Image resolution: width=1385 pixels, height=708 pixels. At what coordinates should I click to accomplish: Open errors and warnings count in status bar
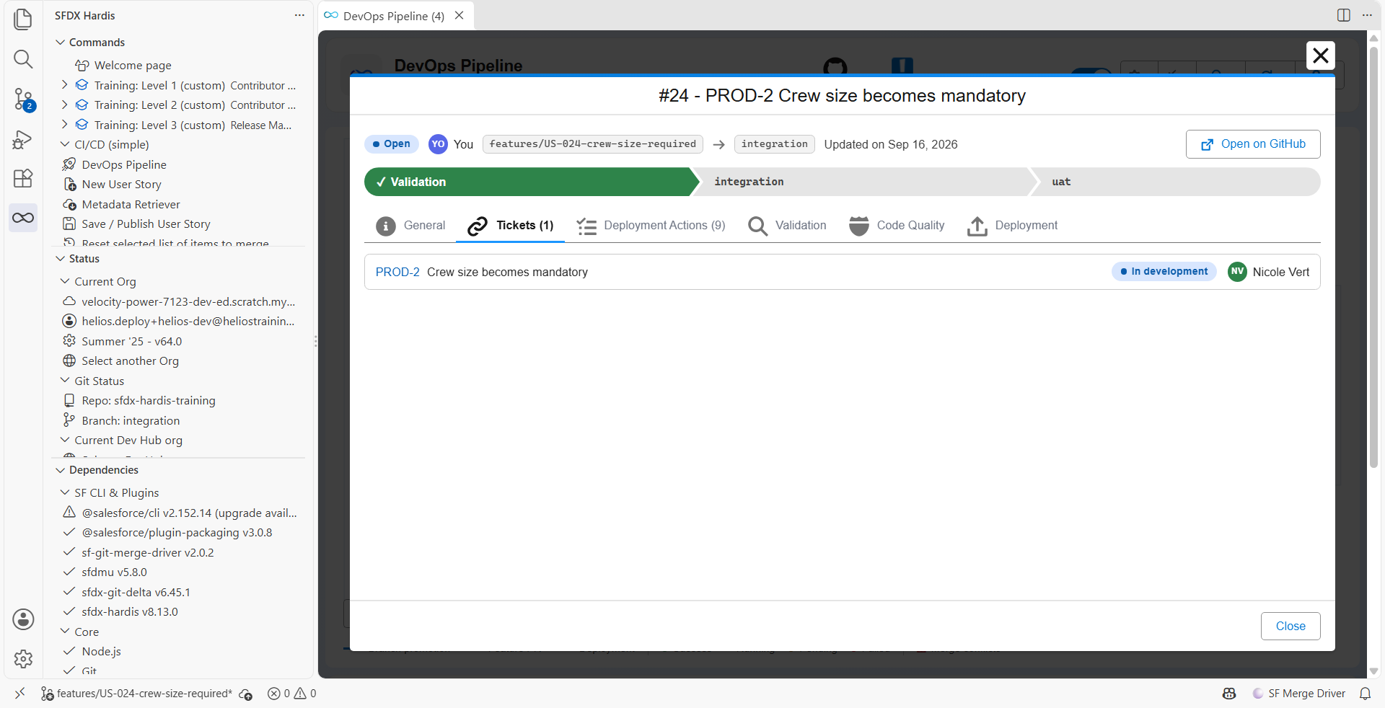click(x=291, y=694)
